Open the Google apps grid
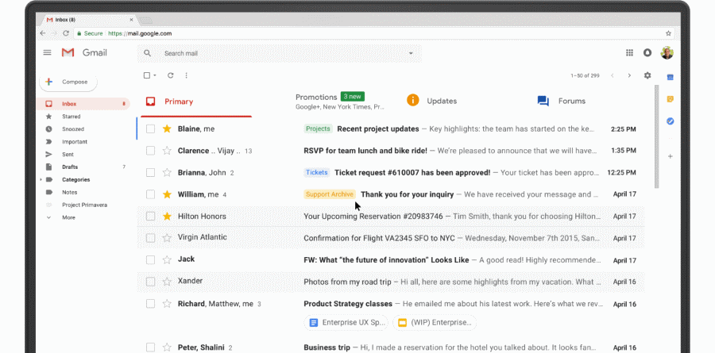 click(629, 53)
